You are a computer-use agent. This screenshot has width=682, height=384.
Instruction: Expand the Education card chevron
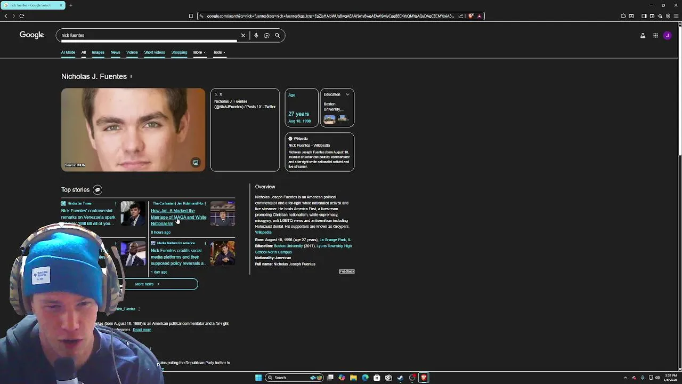(347, 94)
